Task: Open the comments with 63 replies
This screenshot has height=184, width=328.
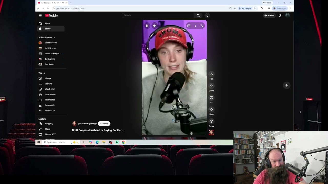Action: click(x=211, y=98)
